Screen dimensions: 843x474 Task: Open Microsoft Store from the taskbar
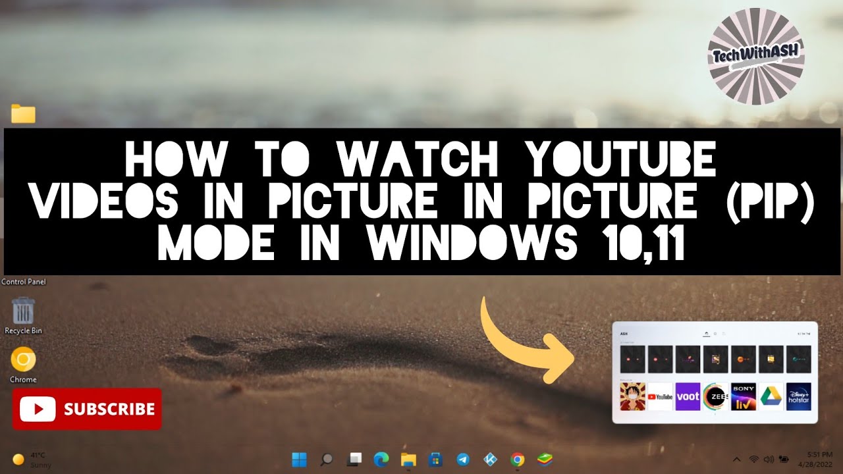pos(435,459)
